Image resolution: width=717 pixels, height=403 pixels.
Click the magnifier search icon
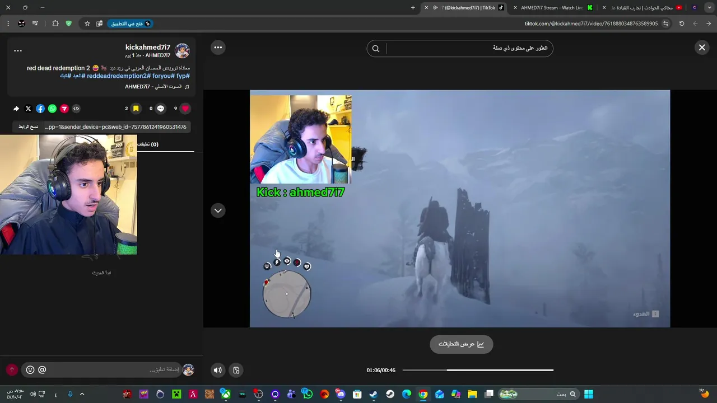pos(376,49)
